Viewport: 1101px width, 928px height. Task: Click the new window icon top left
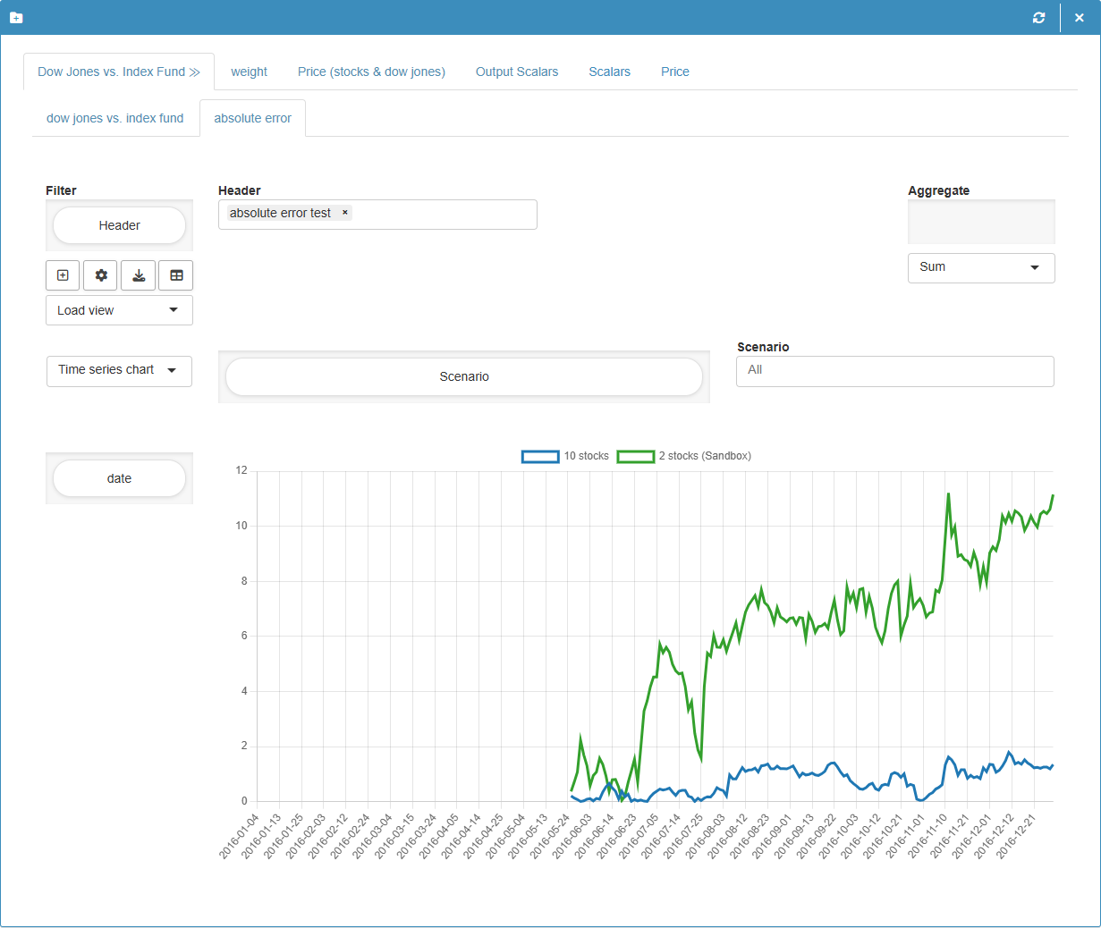(x=16, y=17)
